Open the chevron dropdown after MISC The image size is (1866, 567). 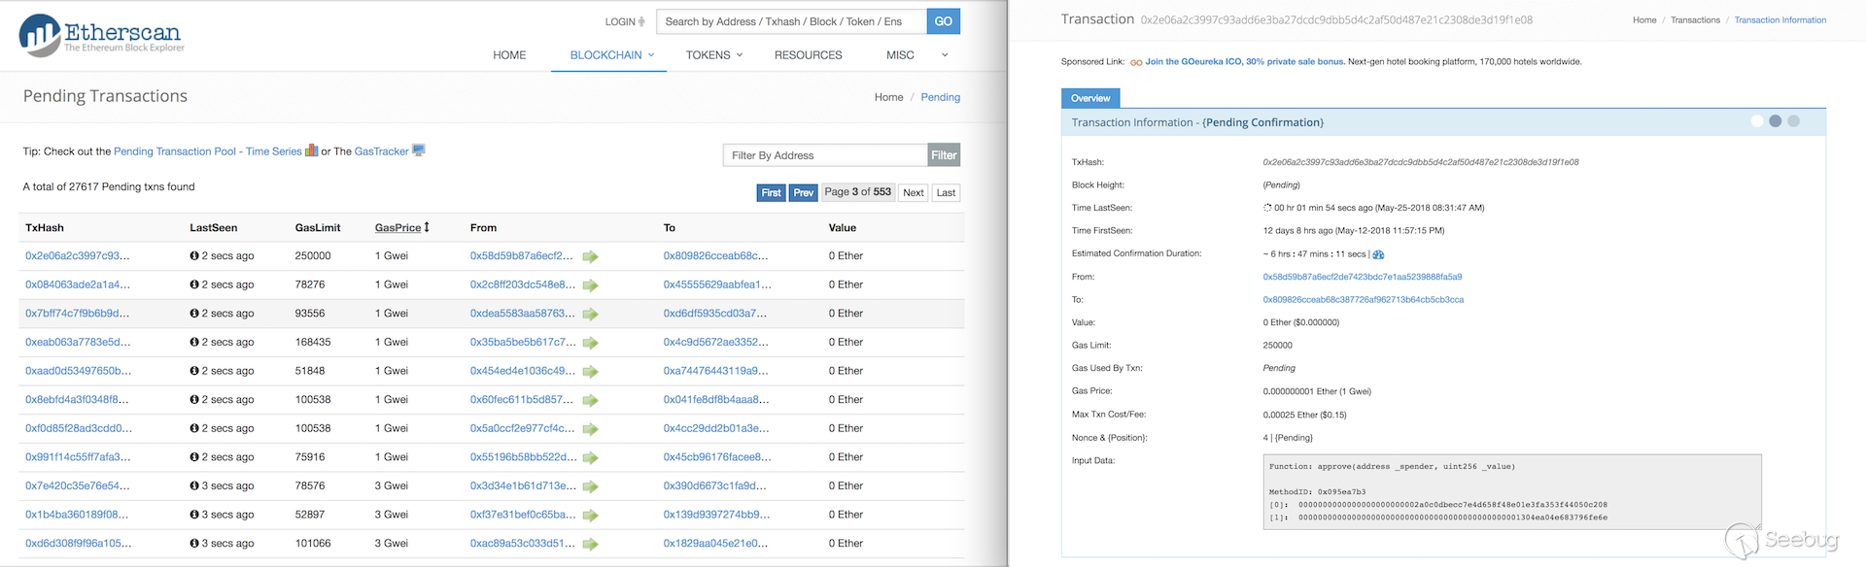coord(945,55)
